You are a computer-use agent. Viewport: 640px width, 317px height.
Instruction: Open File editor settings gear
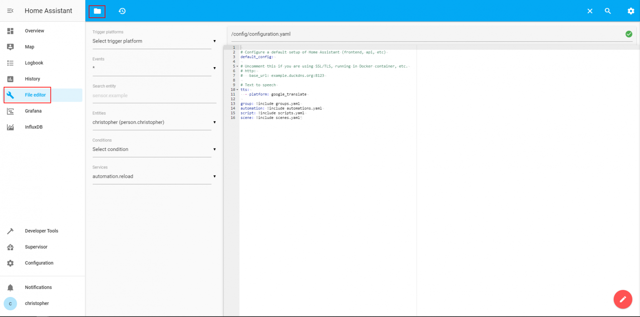click(x=631, y=11)
